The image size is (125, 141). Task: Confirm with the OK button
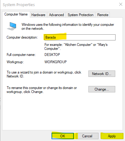pyautogui.click(x=62, y=136)
